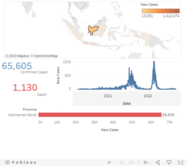This screenshot has height=166, width=188.
Task: Click the Replay animation icon
Action: [131, 162]
